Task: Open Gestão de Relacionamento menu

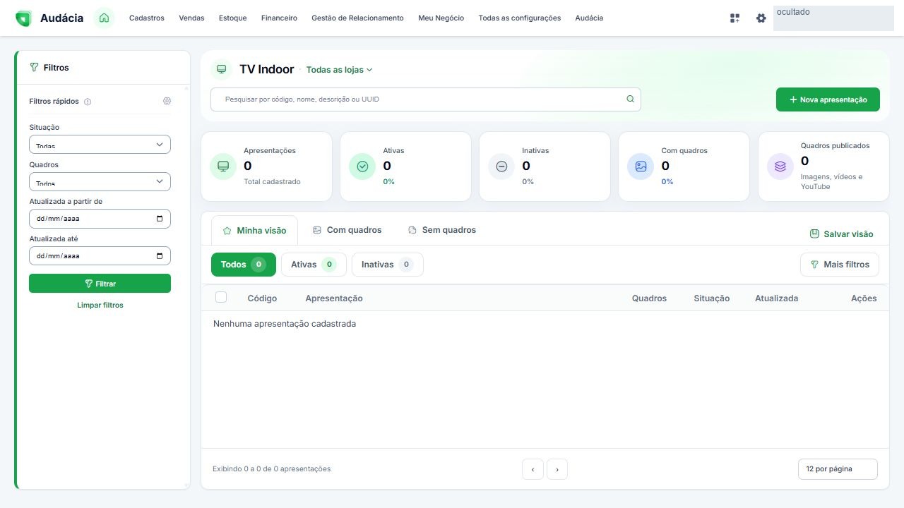Action: tap(357, 18)
